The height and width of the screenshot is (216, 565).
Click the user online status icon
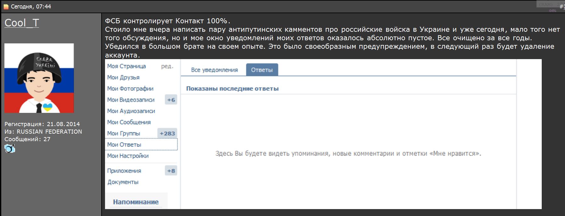click(x=10, y=148)
